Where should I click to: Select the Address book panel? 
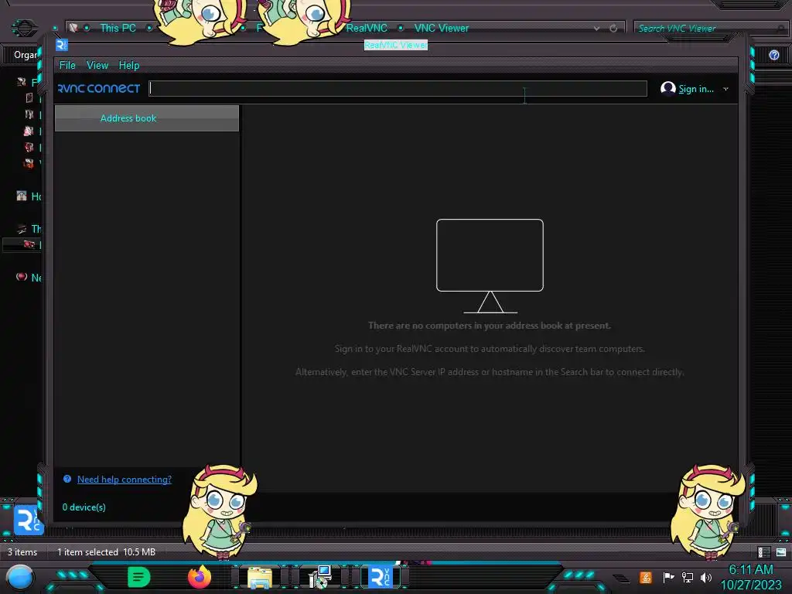click(x=146, y=118)
